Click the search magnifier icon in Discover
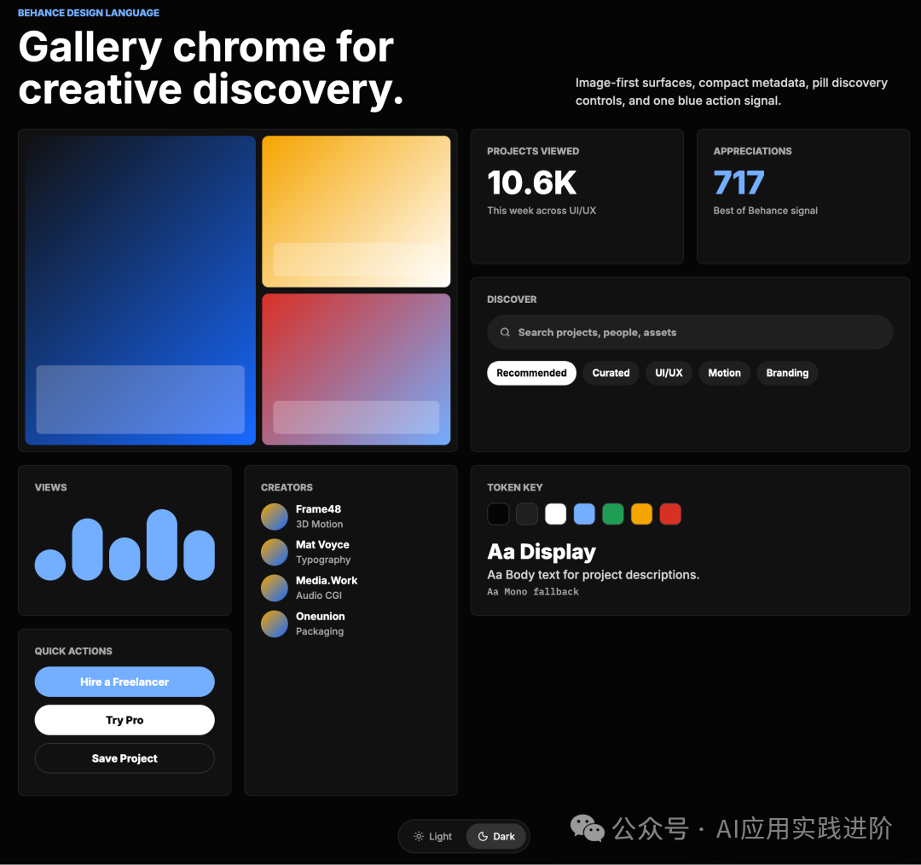This screenshot has width=921, height=865. click(x=505, y=333)
